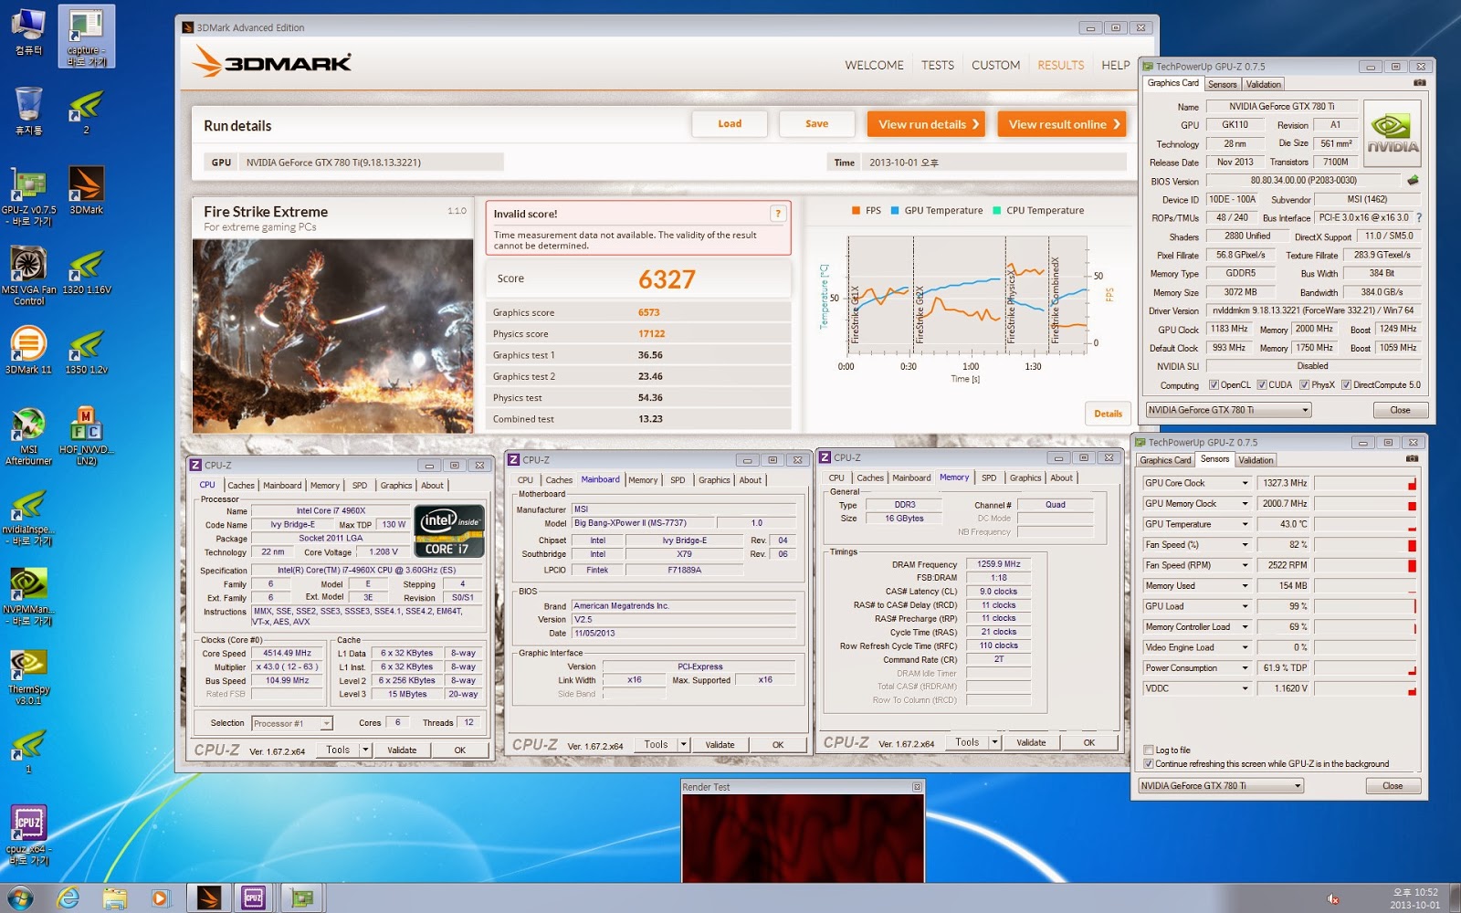The width and height of the screenshot is (1461, 913).
Task: Launch Internet Explorer from the taskbar
Action: pos(68,898)
